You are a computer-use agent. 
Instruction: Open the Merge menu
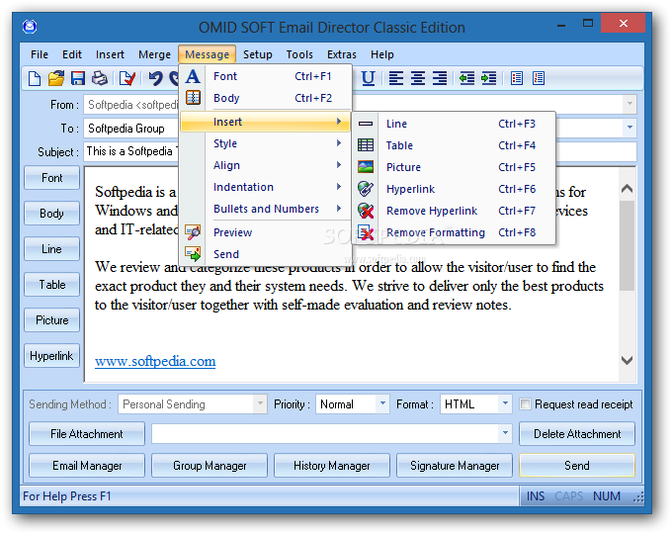pos(155,54)
